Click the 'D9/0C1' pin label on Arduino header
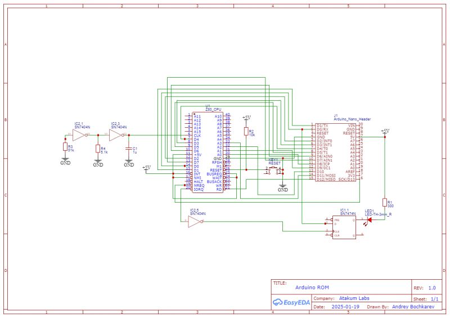The image size is (450, 318). pyautogui.click(x=323, y=168)
